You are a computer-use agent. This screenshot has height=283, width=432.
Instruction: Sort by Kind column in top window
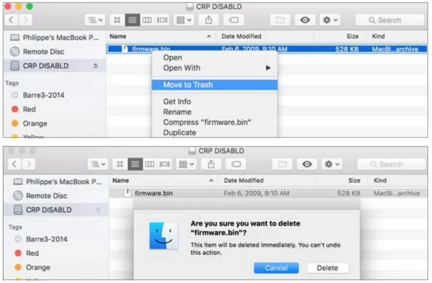click(x=378, y=36)
